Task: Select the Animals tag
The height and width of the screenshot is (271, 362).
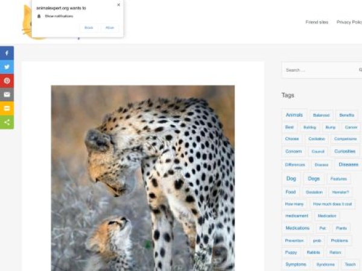Action: coord(294,115)
